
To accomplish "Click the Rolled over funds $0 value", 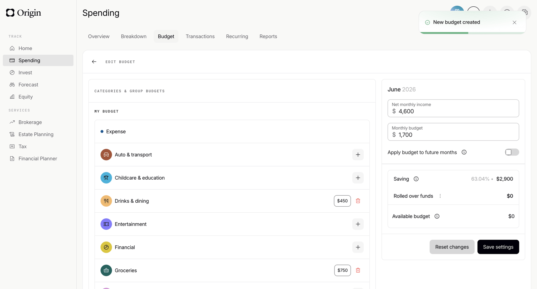I will click(x=510, y=196).
